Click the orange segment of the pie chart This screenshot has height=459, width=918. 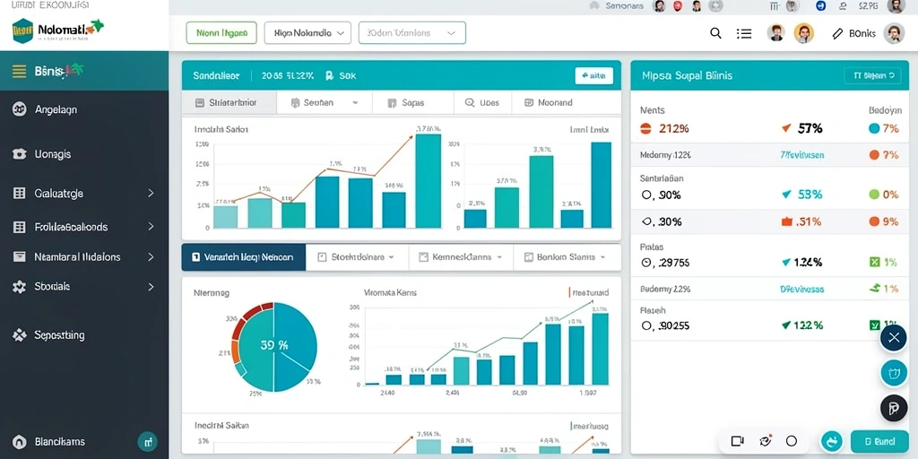point(235,351)
